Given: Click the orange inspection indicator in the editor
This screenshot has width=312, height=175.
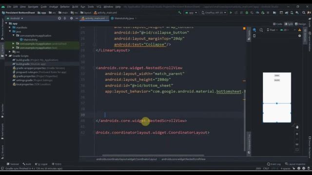Looking at the screenshot, I should 244,29.
